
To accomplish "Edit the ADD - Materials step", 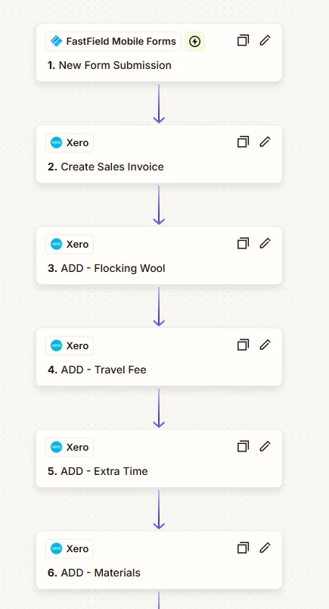I will 265,548.
